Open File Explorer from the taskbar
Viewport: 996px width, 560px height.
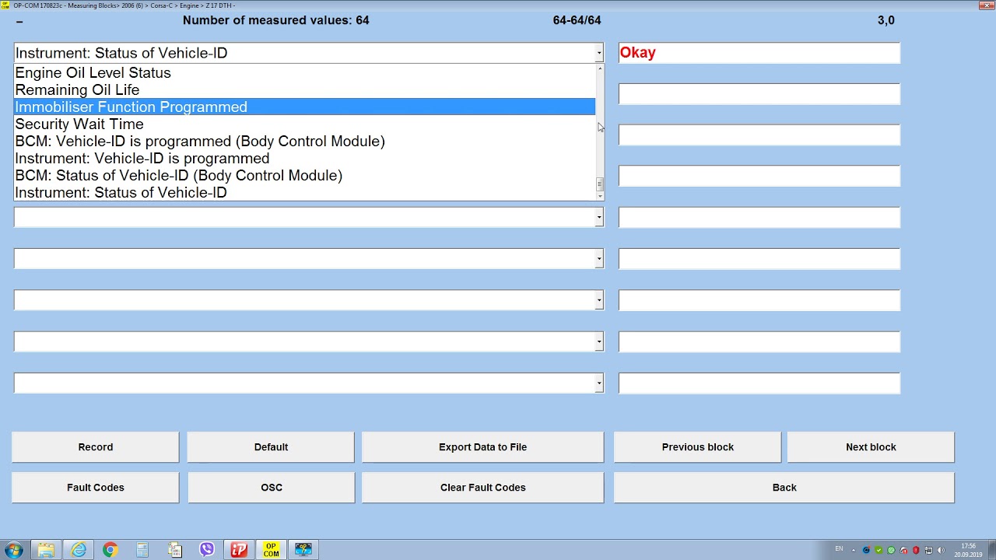[x=46, y=550]
